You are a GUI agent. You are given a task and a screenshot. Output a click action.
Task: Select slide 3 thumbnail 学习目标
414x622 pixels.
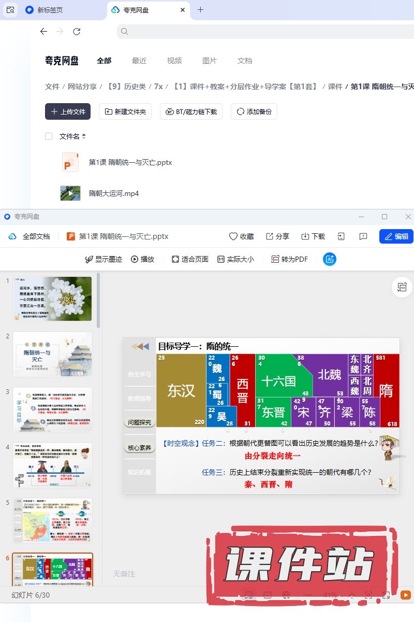pos(53,409)
